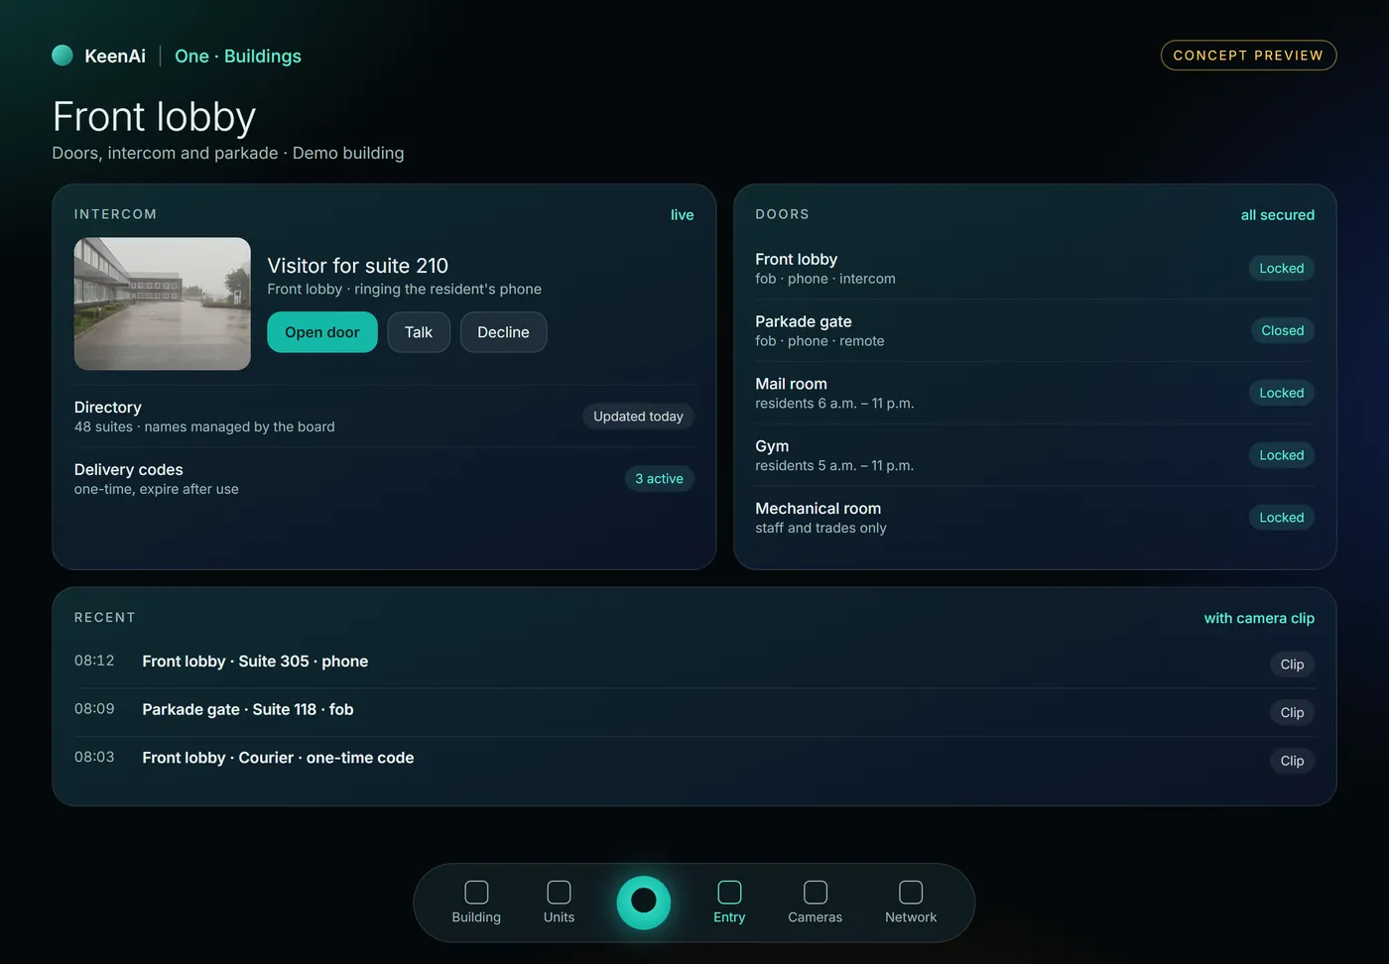The width and height of the screenshot is (1389, 964).
Task: Click Locked status for Front lobby door
Action: coord(1282,269)
